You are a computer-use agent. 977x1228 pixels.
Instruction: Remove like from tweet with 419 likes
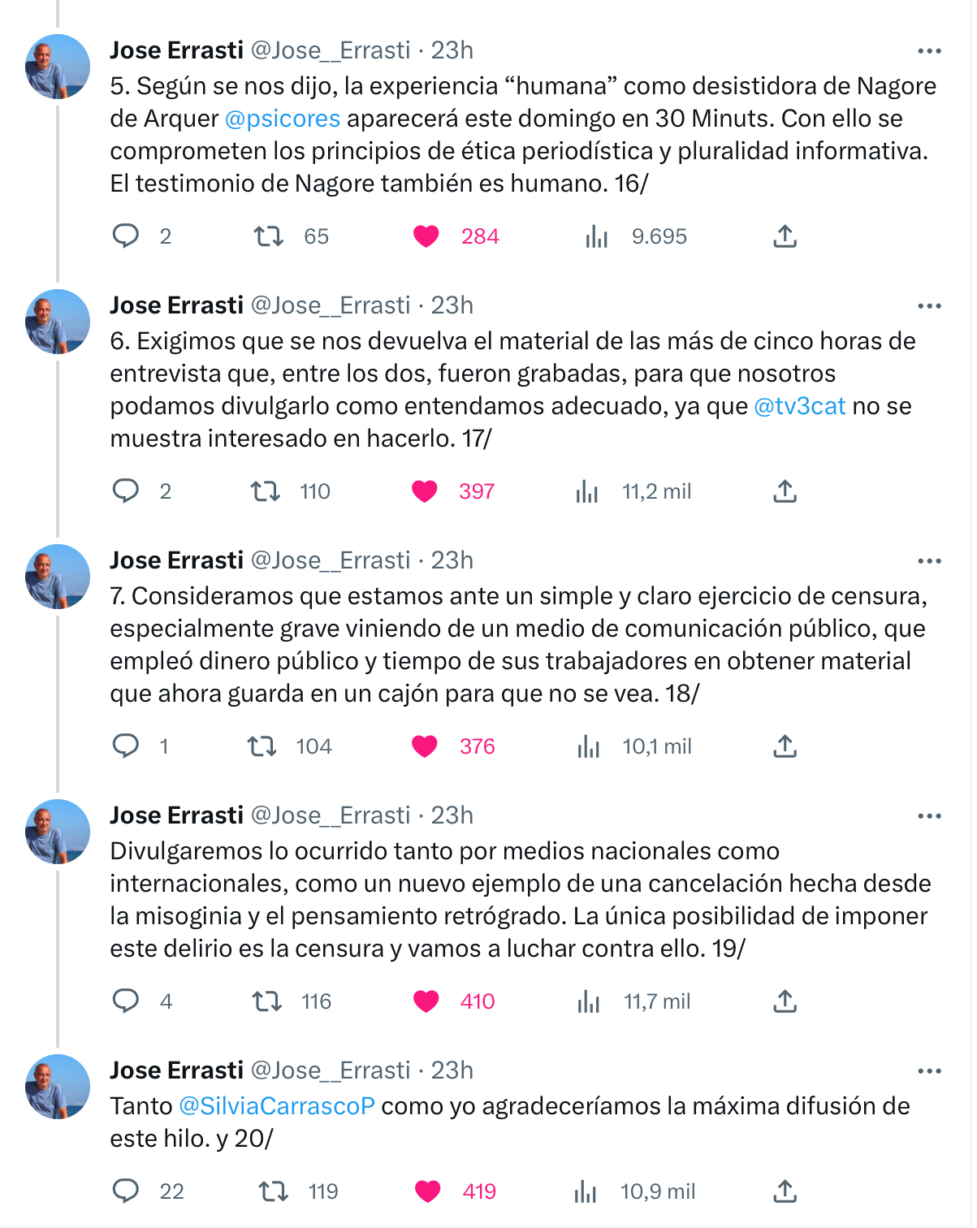coord(427,1191)
